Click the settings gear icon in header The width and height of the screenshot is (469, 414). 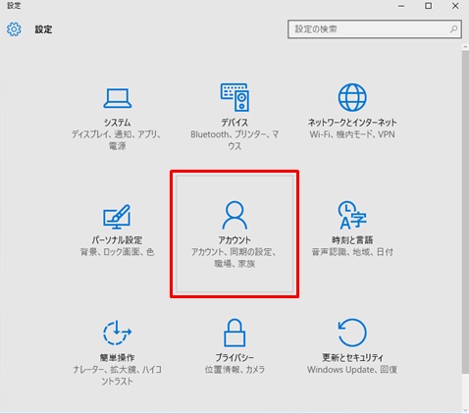(x=14, y=29)
